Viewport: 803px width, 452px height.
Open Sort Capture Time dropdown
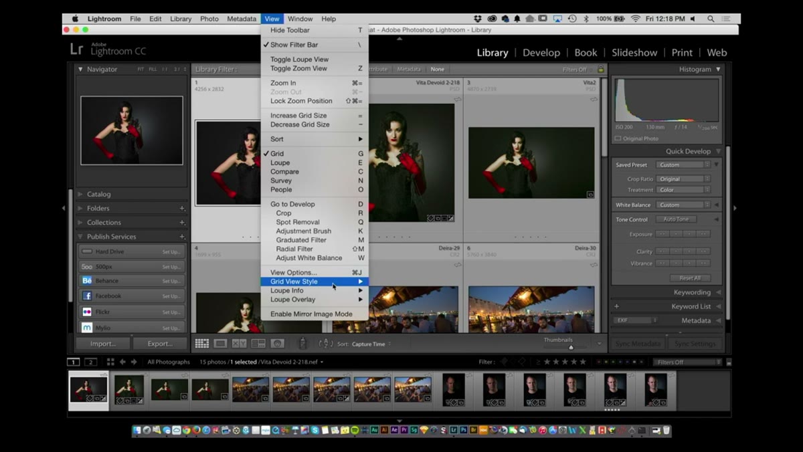(x=372, y=344)
